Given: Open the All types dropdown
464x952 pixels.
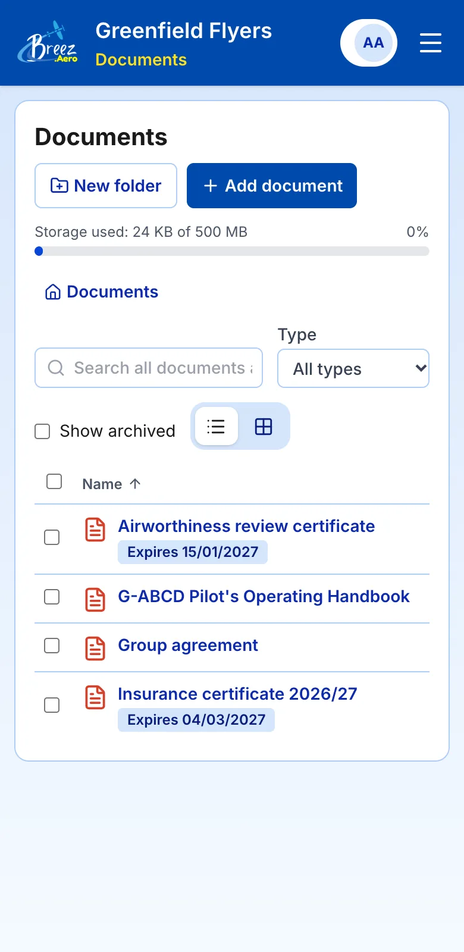Looking at the screenshot, I should pos(353,368).
